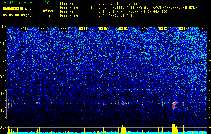Click the 0945 time marker
Image resolution: width=211 pixels, height=134 pixels.
pos(103,29)
